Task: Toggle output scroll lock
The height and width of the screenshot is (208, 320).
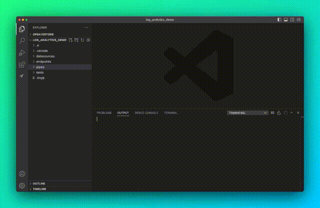Action: tap(279, 113)
